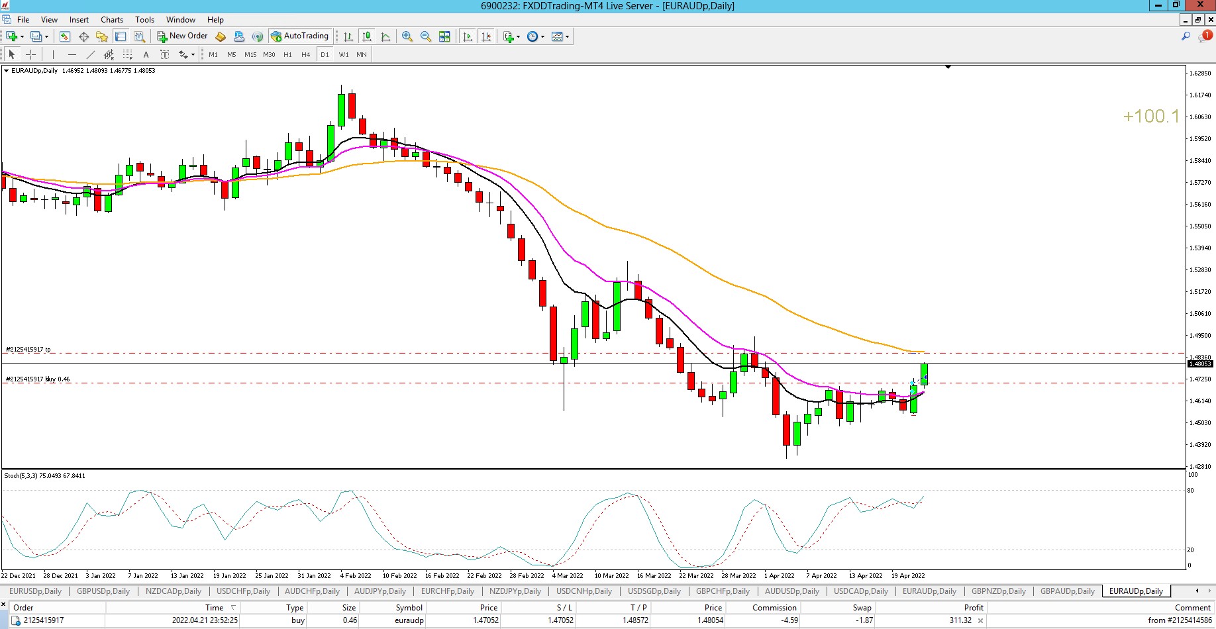Open the Charts menu
This screenshot has height=629, width=1216.
pos(111,20)
